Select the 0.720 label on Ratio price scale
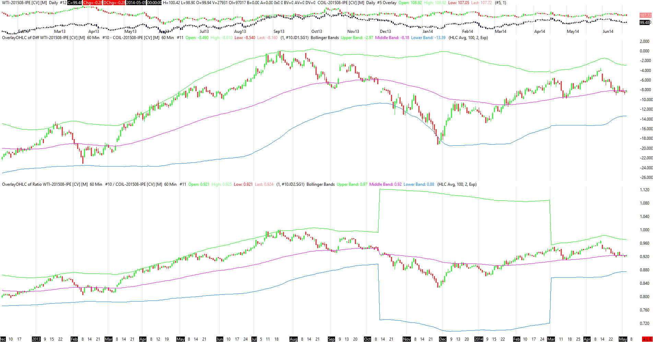Screen dimensions: 653x342 tap(644, 323)
